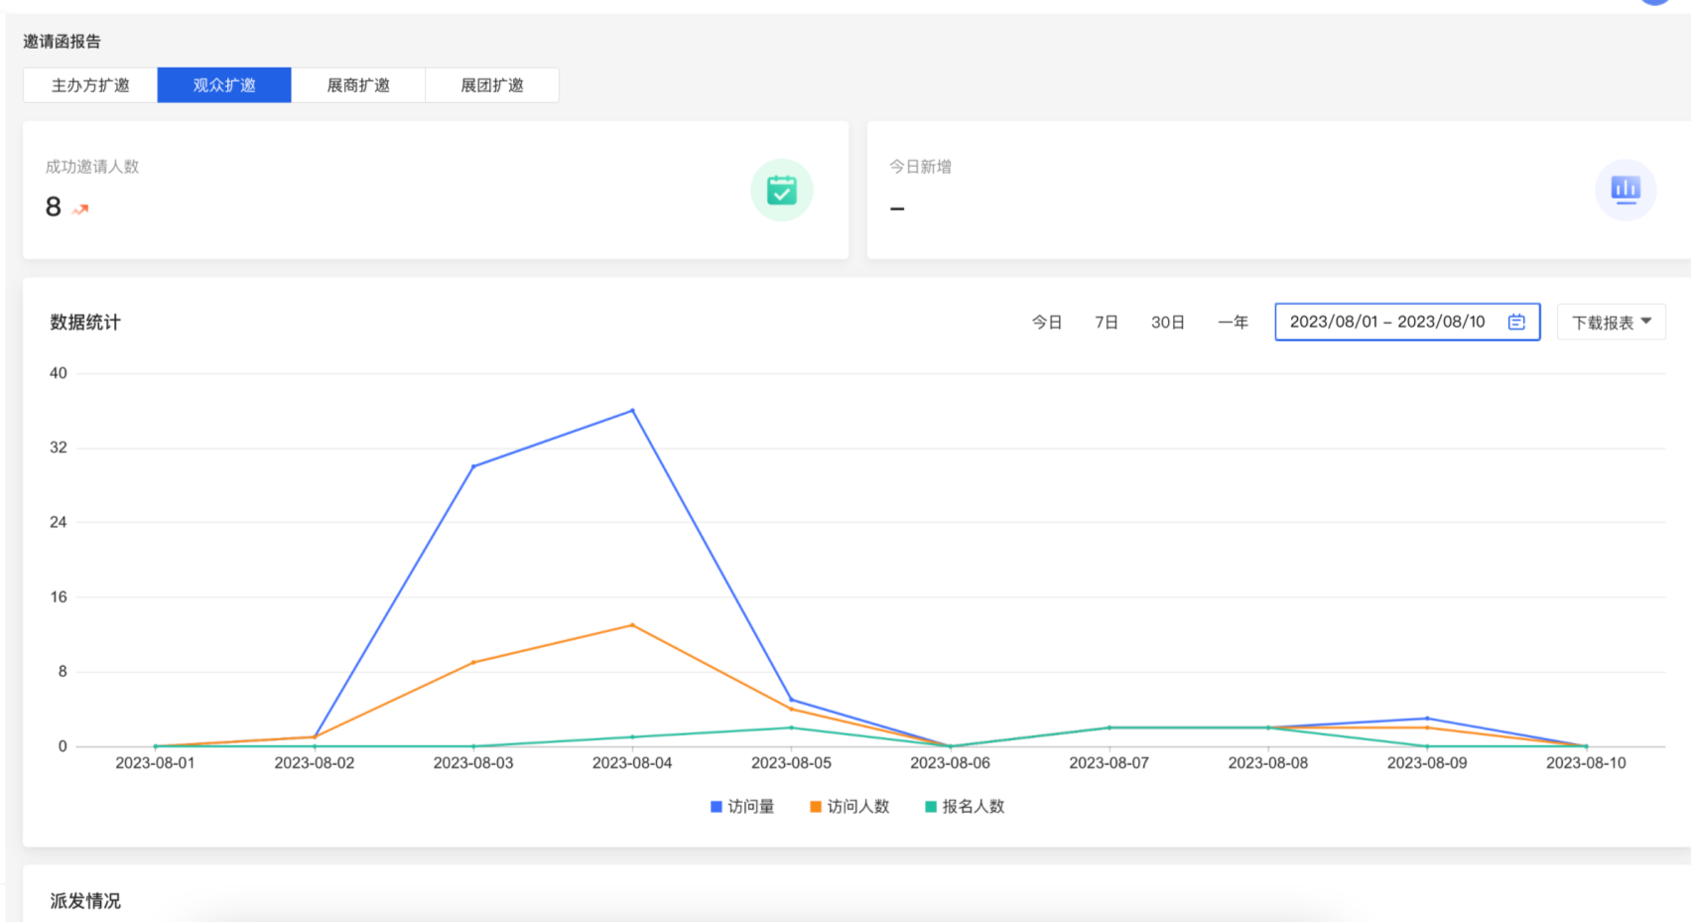Click the 邀请函报告 title
The width and height of the screenshot is (1691, 922).
tap(62, 42)
